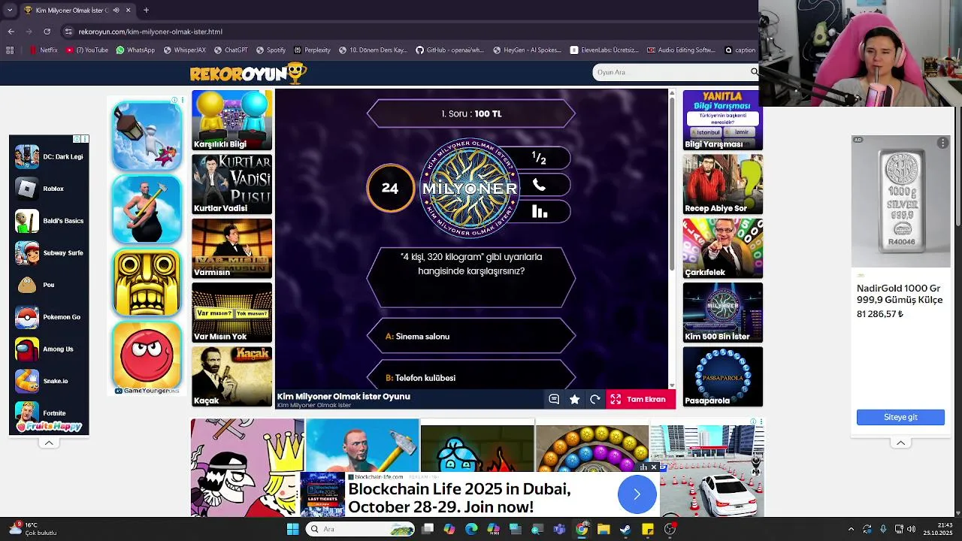Open the Çarkıfelek game thumbnail
Screen dimensions: 962x541
722,248
